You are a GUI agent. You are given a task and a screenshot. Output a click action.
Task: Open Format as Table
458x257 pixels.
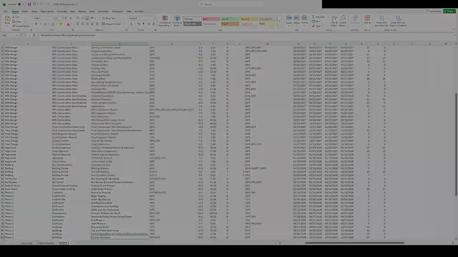pos(177,21)
